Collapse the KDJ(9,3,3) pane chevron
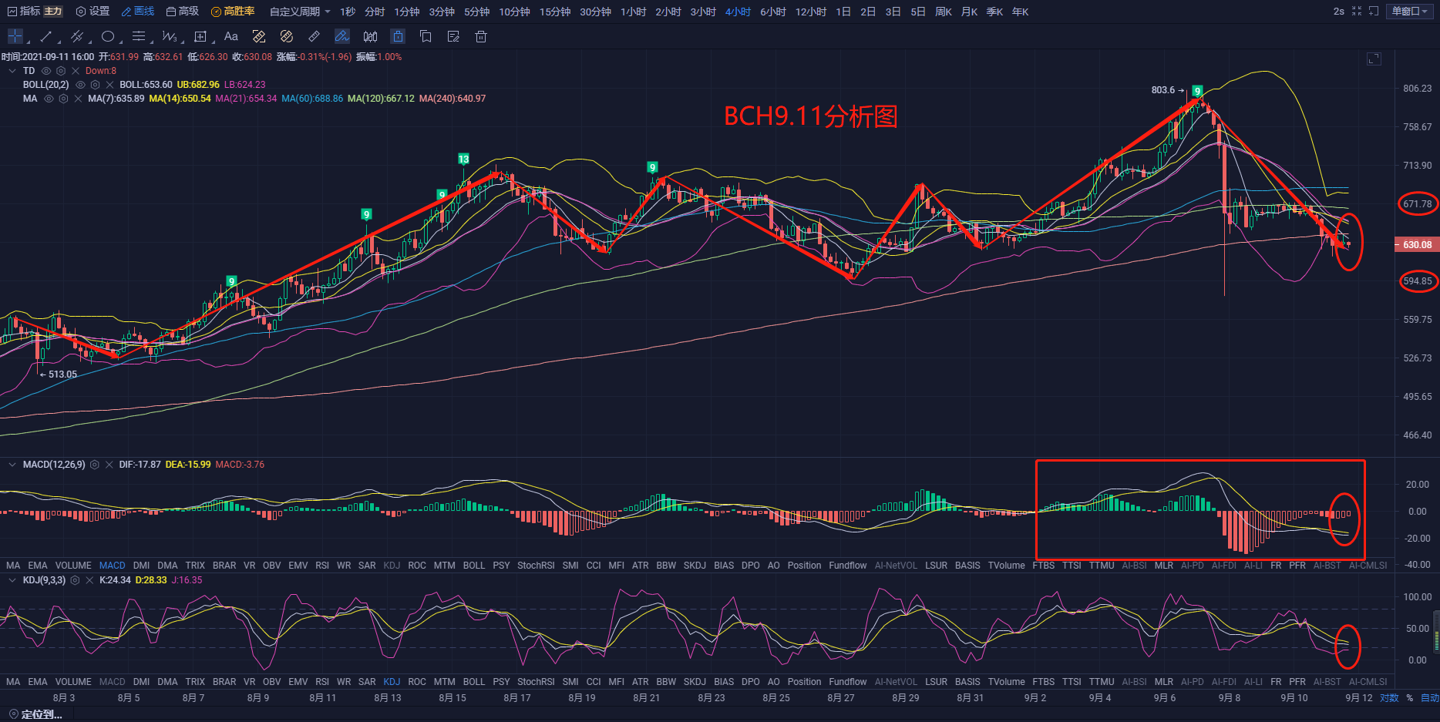 [x=12, y=580]
